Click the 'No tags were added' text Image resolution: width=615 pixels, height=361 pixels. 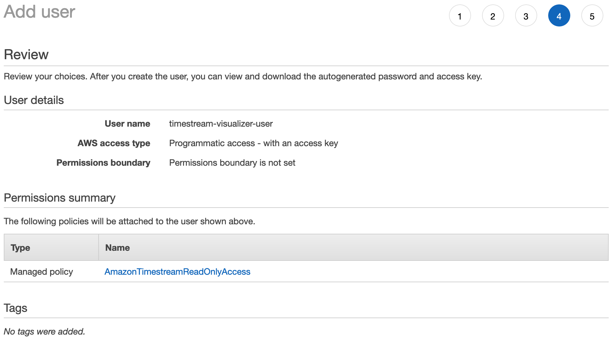(x=44, y=331)
